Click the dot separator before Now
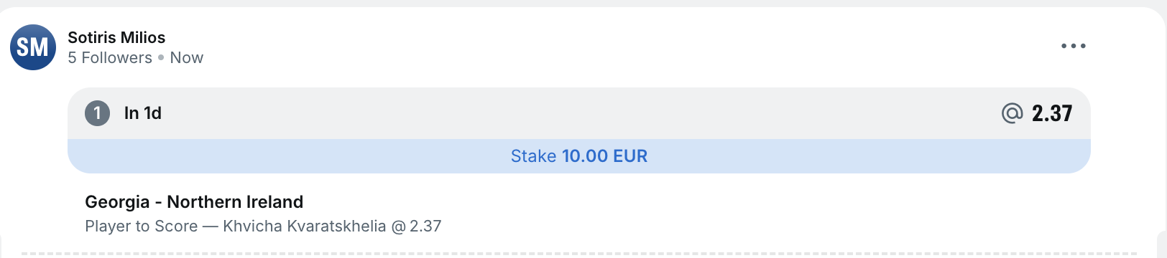Image resolution: width=1167 pixels, height=258 pixels. click(x=161, y=58)
